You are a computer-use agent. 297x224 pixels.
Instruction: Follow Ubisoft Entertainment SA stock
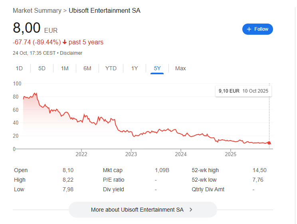tap(257, 29)
